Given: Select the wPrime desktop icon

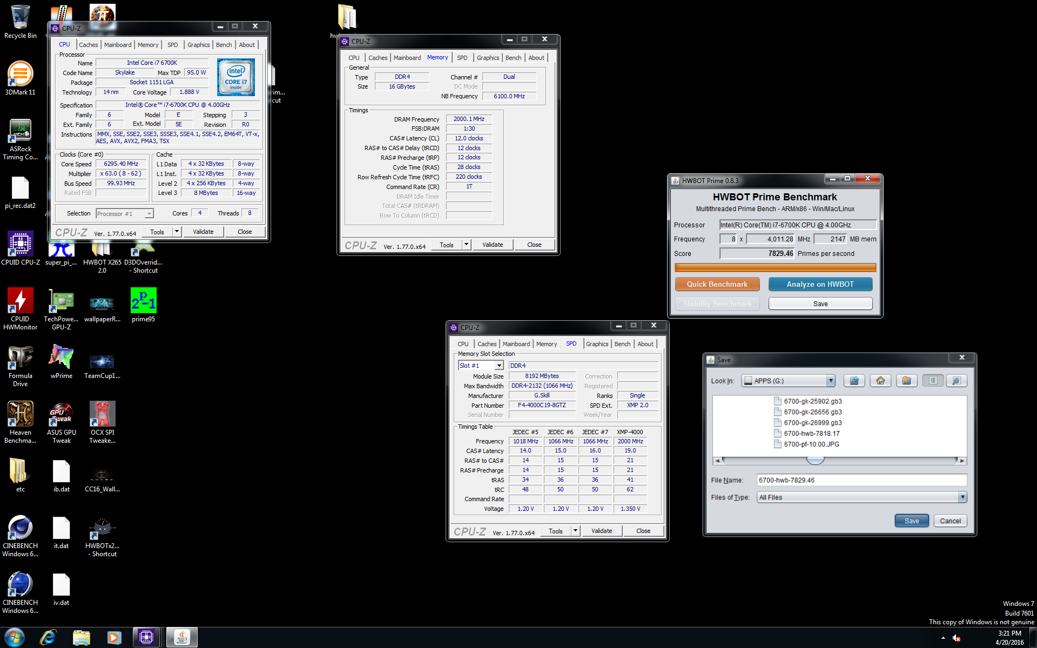Looking at the screenshot, I should [x=62, y=362].
